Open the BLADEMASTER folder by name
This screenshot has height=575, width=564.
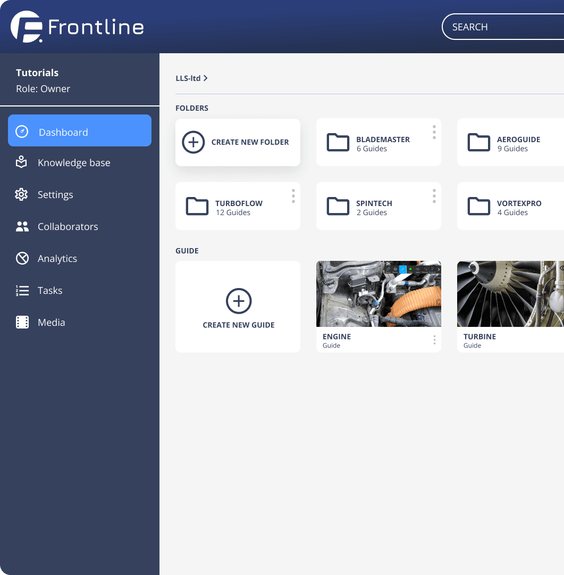(x=383, y=139)
